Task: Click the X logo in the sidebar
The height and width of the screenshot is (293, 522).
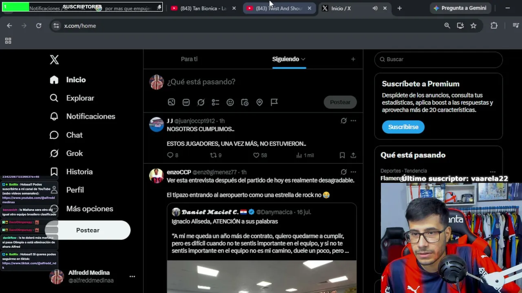Action: (54, 59)
